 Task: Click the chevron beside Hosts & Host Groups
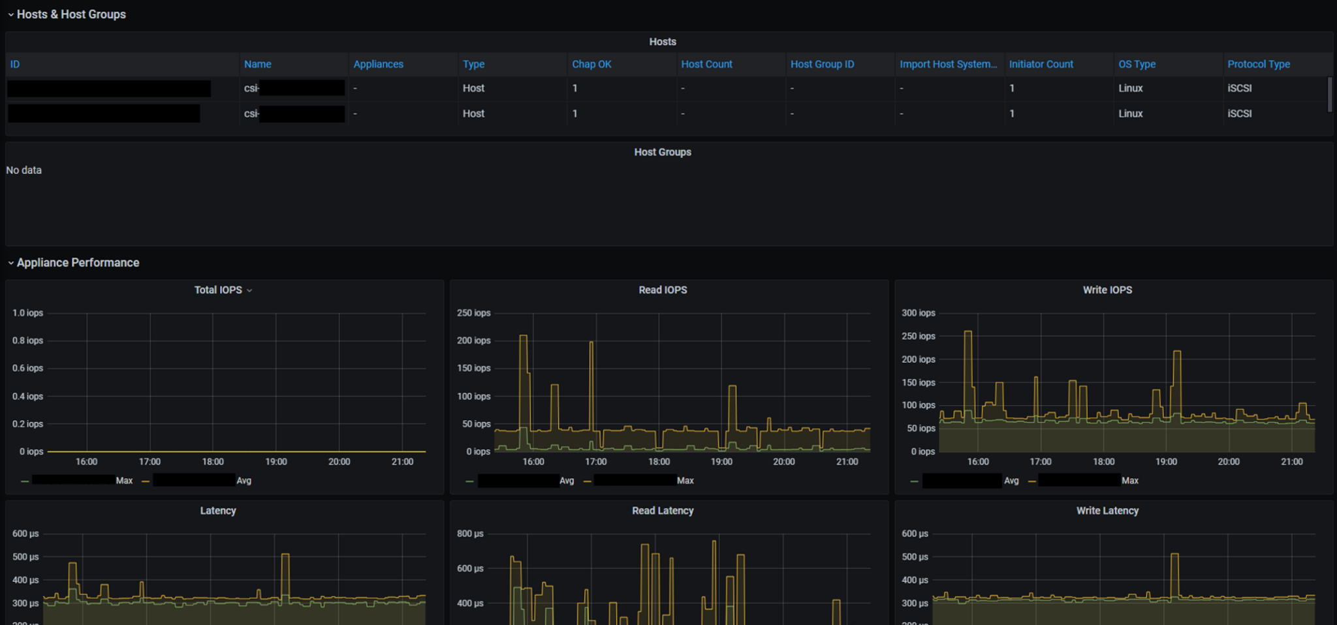(10, 14)
